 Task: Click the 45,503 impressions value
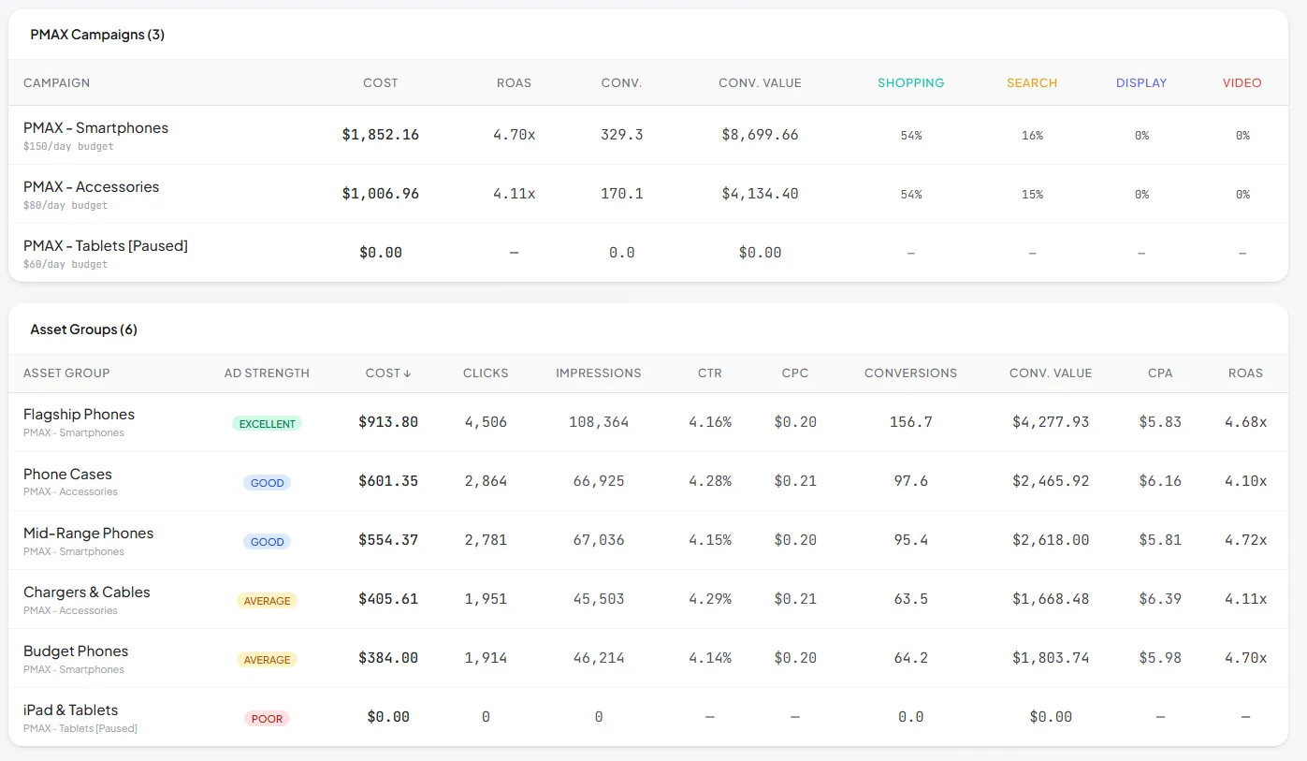coord(599,599)
